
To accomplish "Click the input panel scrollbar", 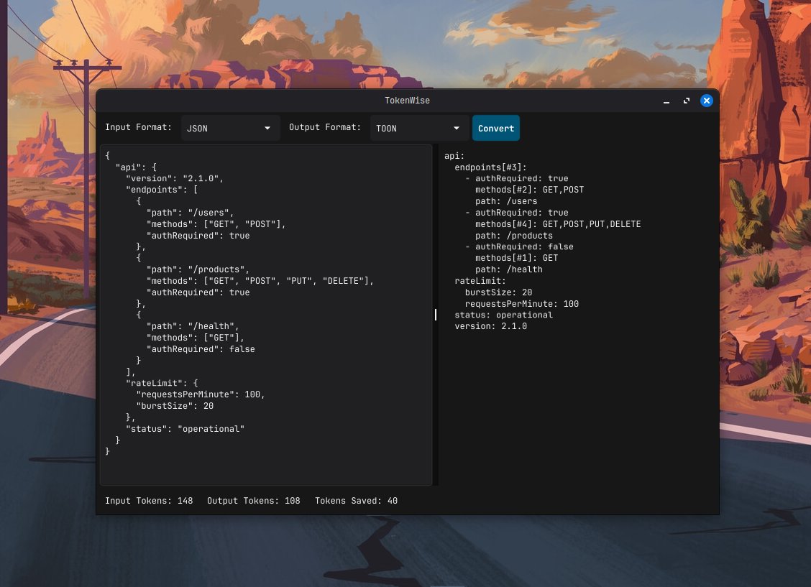I will (435, 315).
